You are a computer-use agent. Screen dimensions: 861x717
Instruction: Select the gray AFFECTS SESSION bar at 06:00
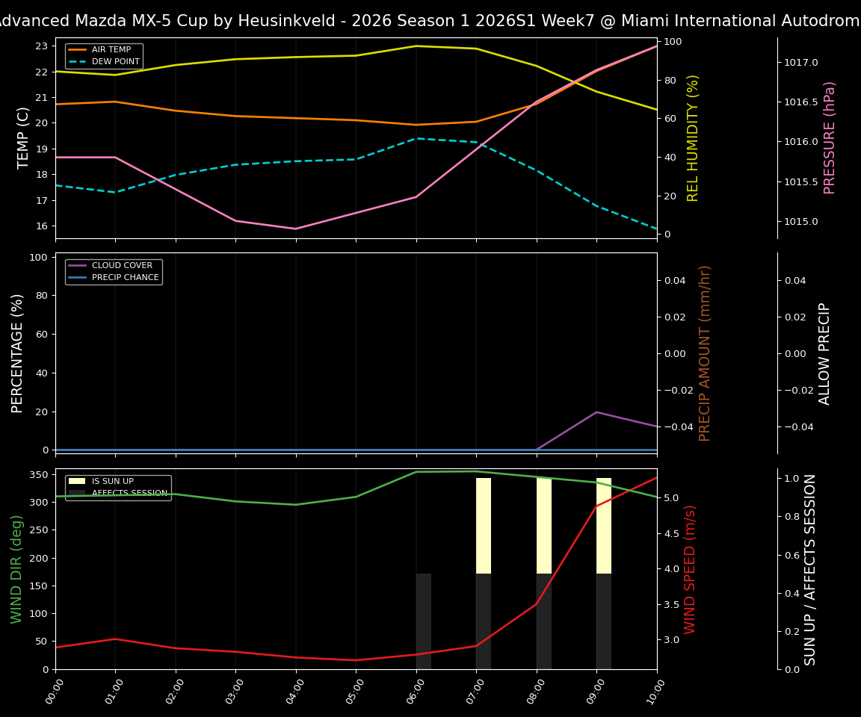[424, 621]
